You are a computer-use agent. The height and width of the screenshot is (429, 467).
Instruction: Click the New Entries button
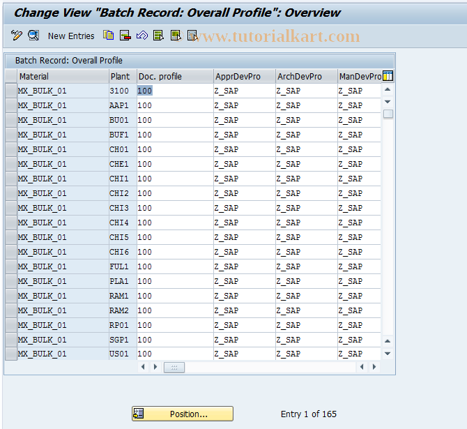coord(71,36)
